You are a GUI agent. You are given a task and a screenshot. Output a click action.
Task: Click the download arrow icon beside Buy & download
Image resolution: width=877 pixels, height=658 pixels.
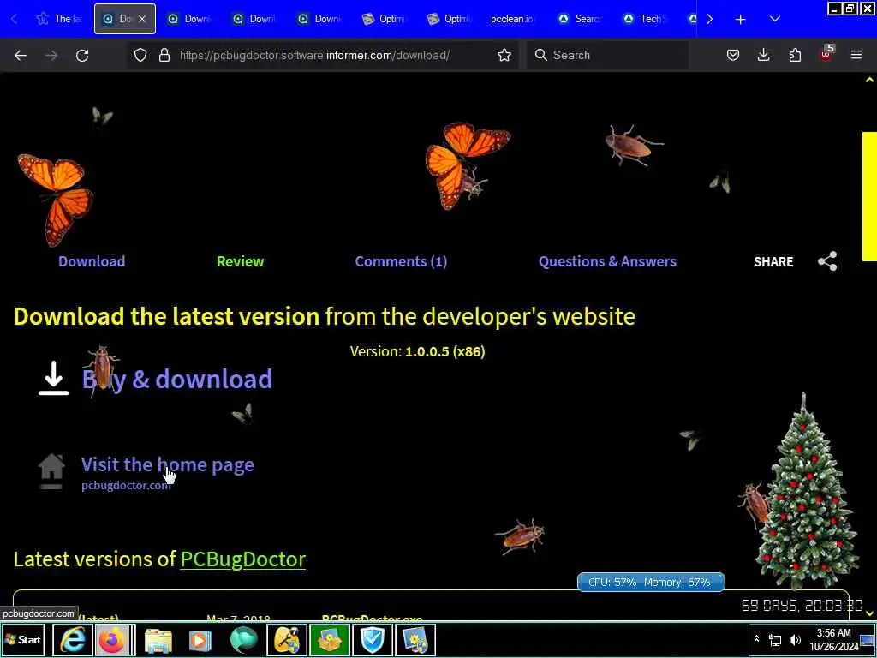(54, 378)
